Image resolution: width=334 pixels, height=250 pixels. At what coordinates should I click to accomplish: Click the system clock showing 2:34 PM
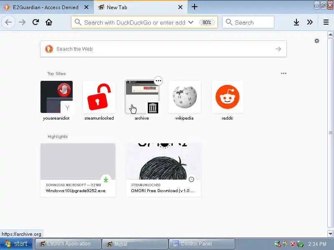[317, 244]
